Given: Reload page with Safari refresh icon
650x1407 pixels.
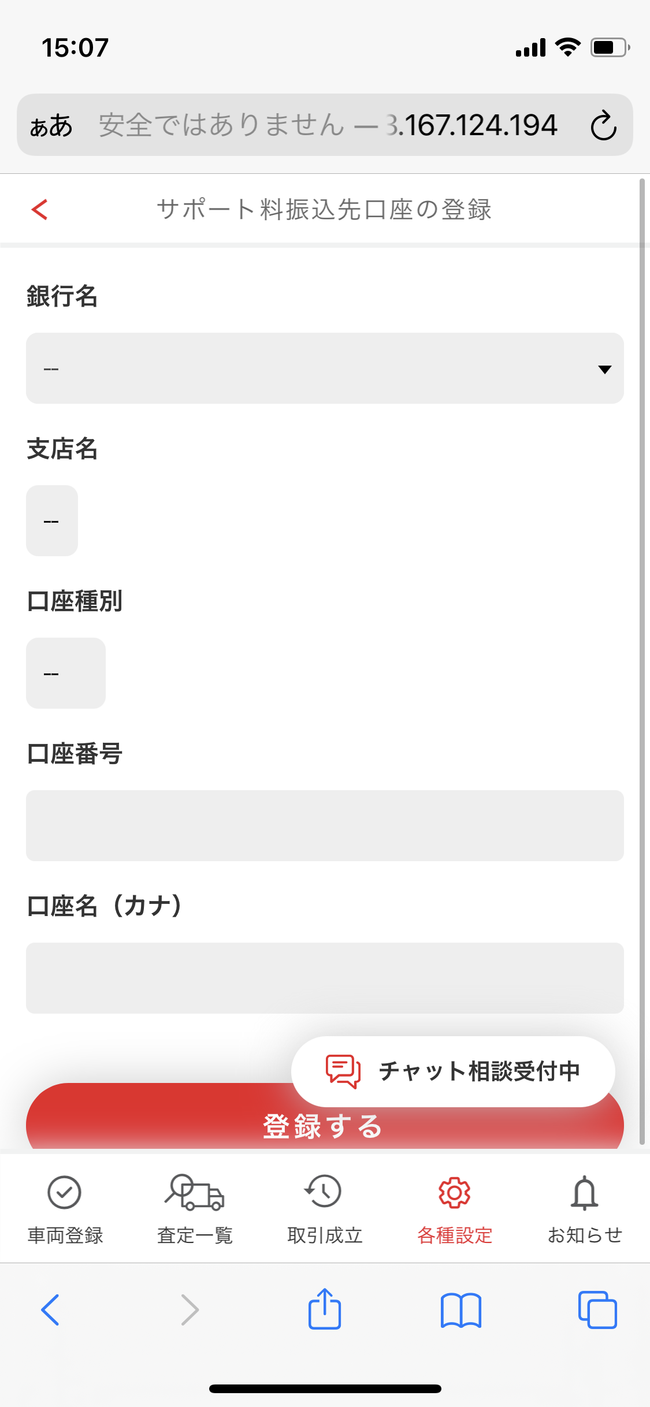Looking at the screenshot, I should (603, 125).
